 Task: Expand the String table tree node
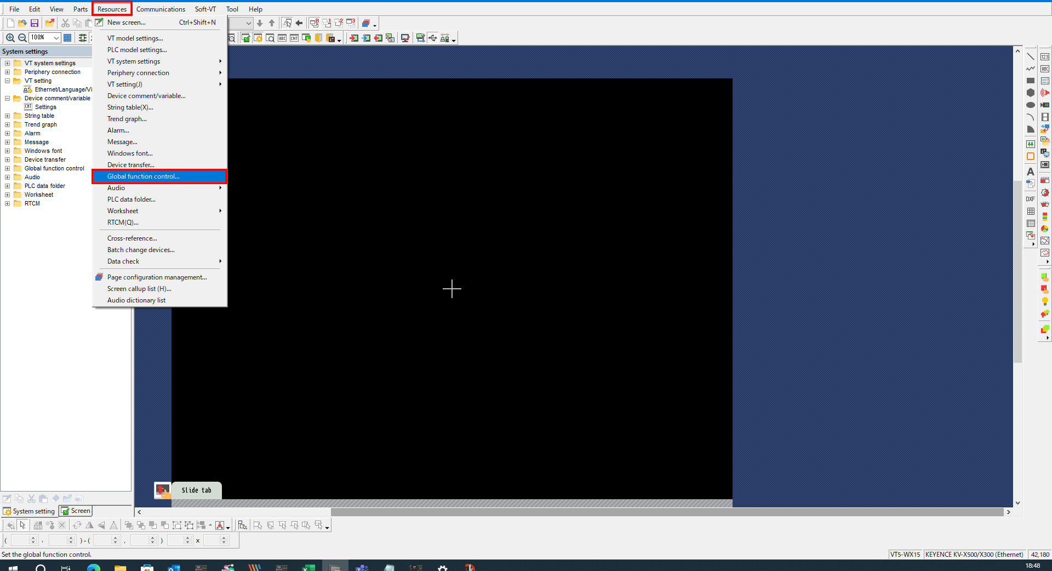[x=8, y=116]
